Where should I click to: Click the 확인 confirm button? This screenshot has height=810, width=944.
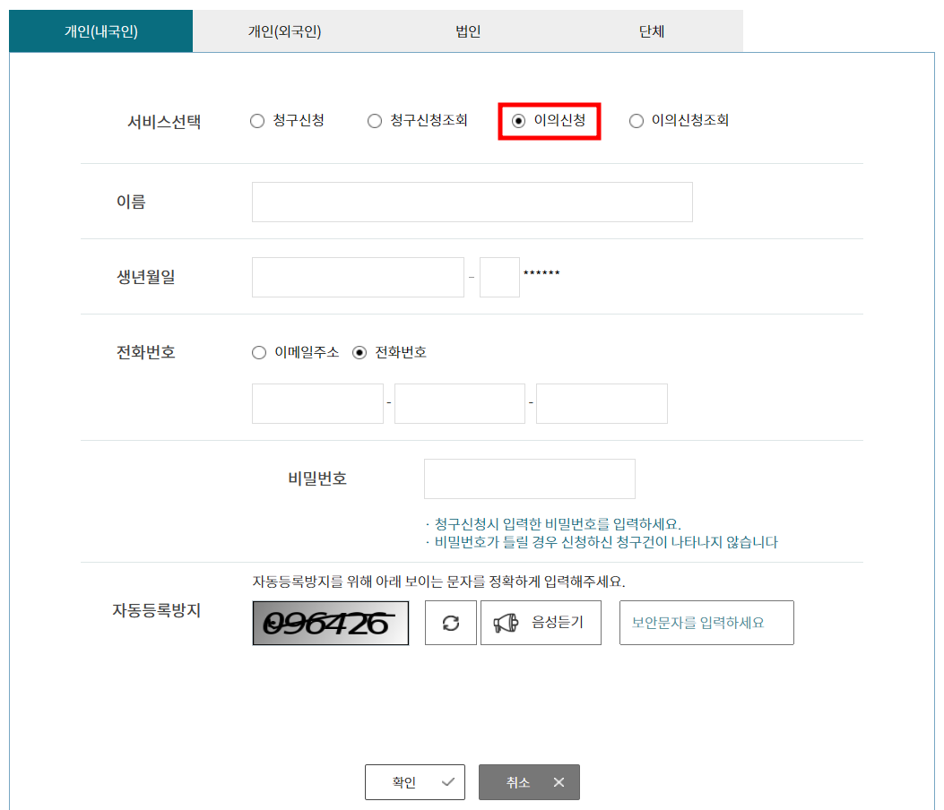click(x=414, y=781)
